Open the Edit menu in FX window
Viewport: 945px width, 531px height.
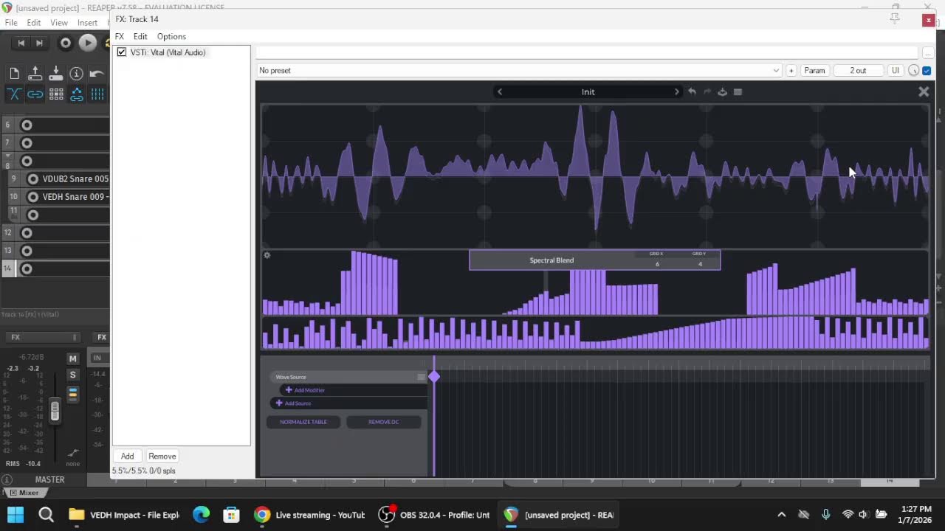[140, 36]
